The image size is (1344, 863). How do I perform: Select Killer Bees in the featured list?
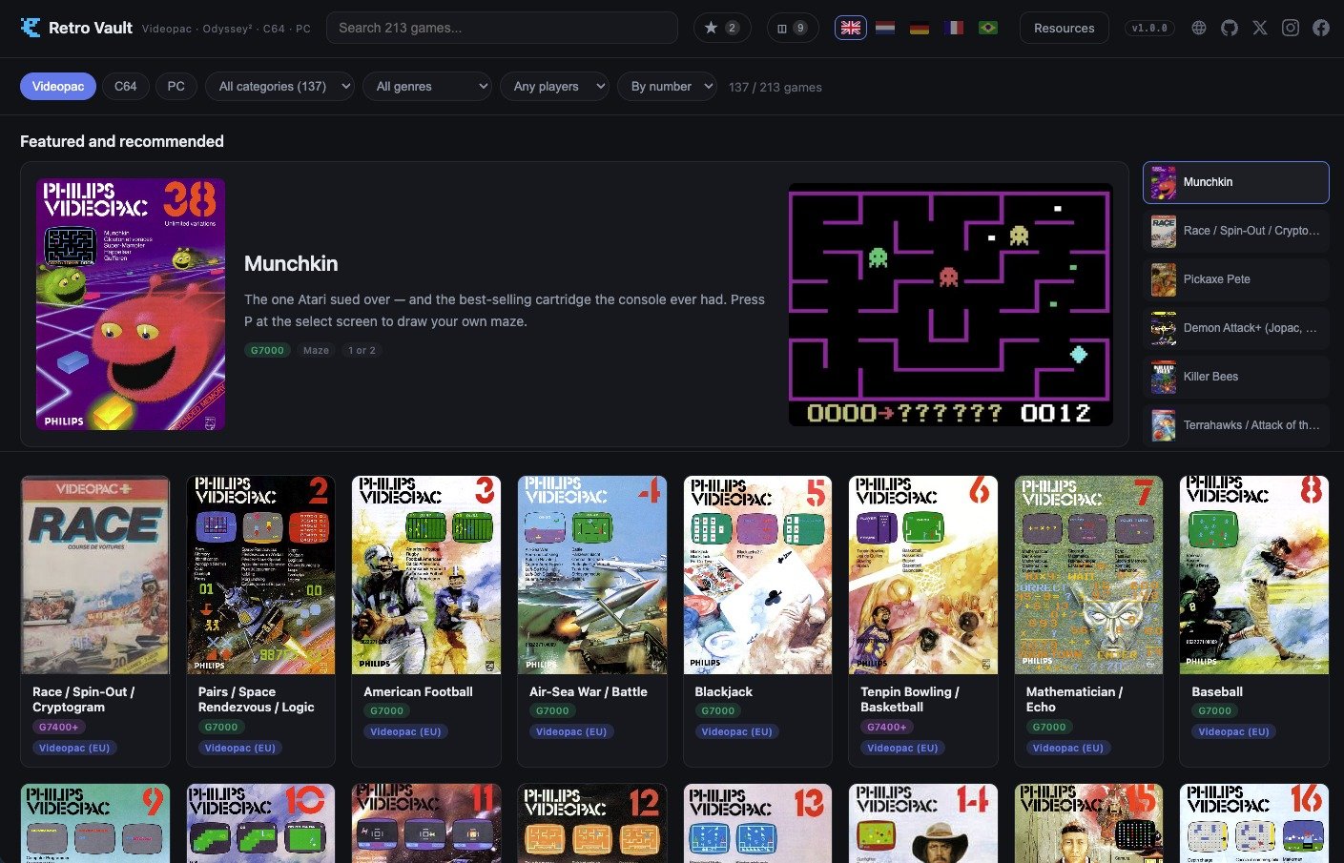(1235, 377)
